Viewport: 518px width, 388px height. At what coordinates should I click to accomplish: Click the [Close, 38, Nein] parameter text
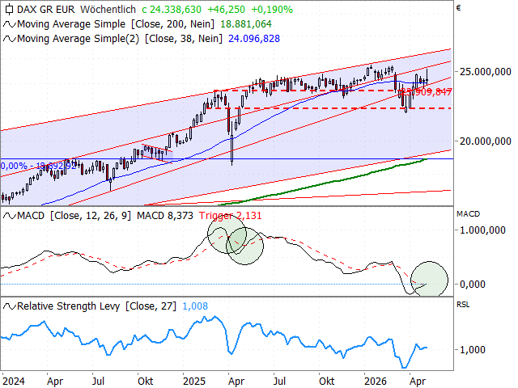click(184, 39)
